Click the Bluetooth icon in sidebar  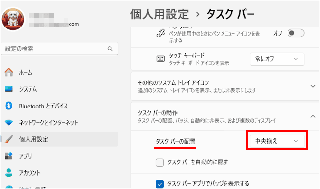click(x=9, y=106)
